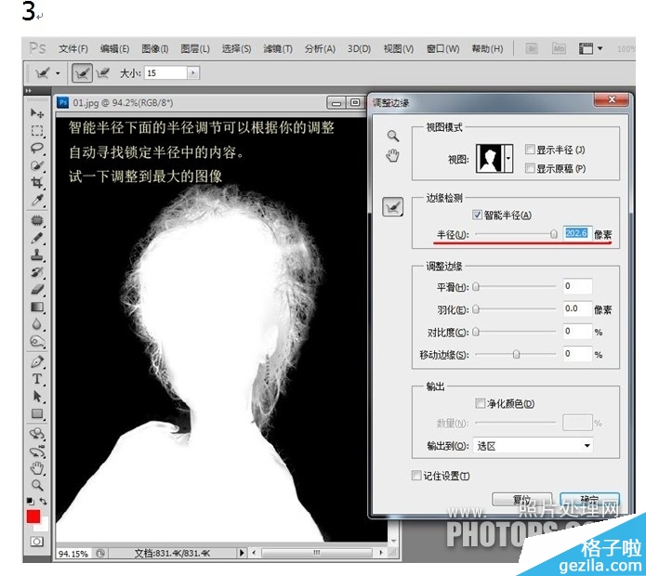Open the 视图 preview mode dropdown

click(508, 160)
